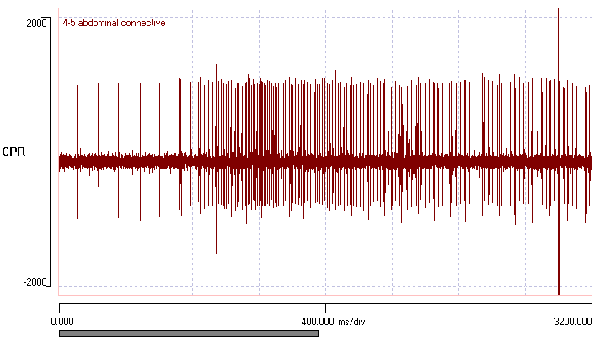Select the upper y-axis limit 2000
This screenshot has height=337, width=600.
(x=37, y=23)
